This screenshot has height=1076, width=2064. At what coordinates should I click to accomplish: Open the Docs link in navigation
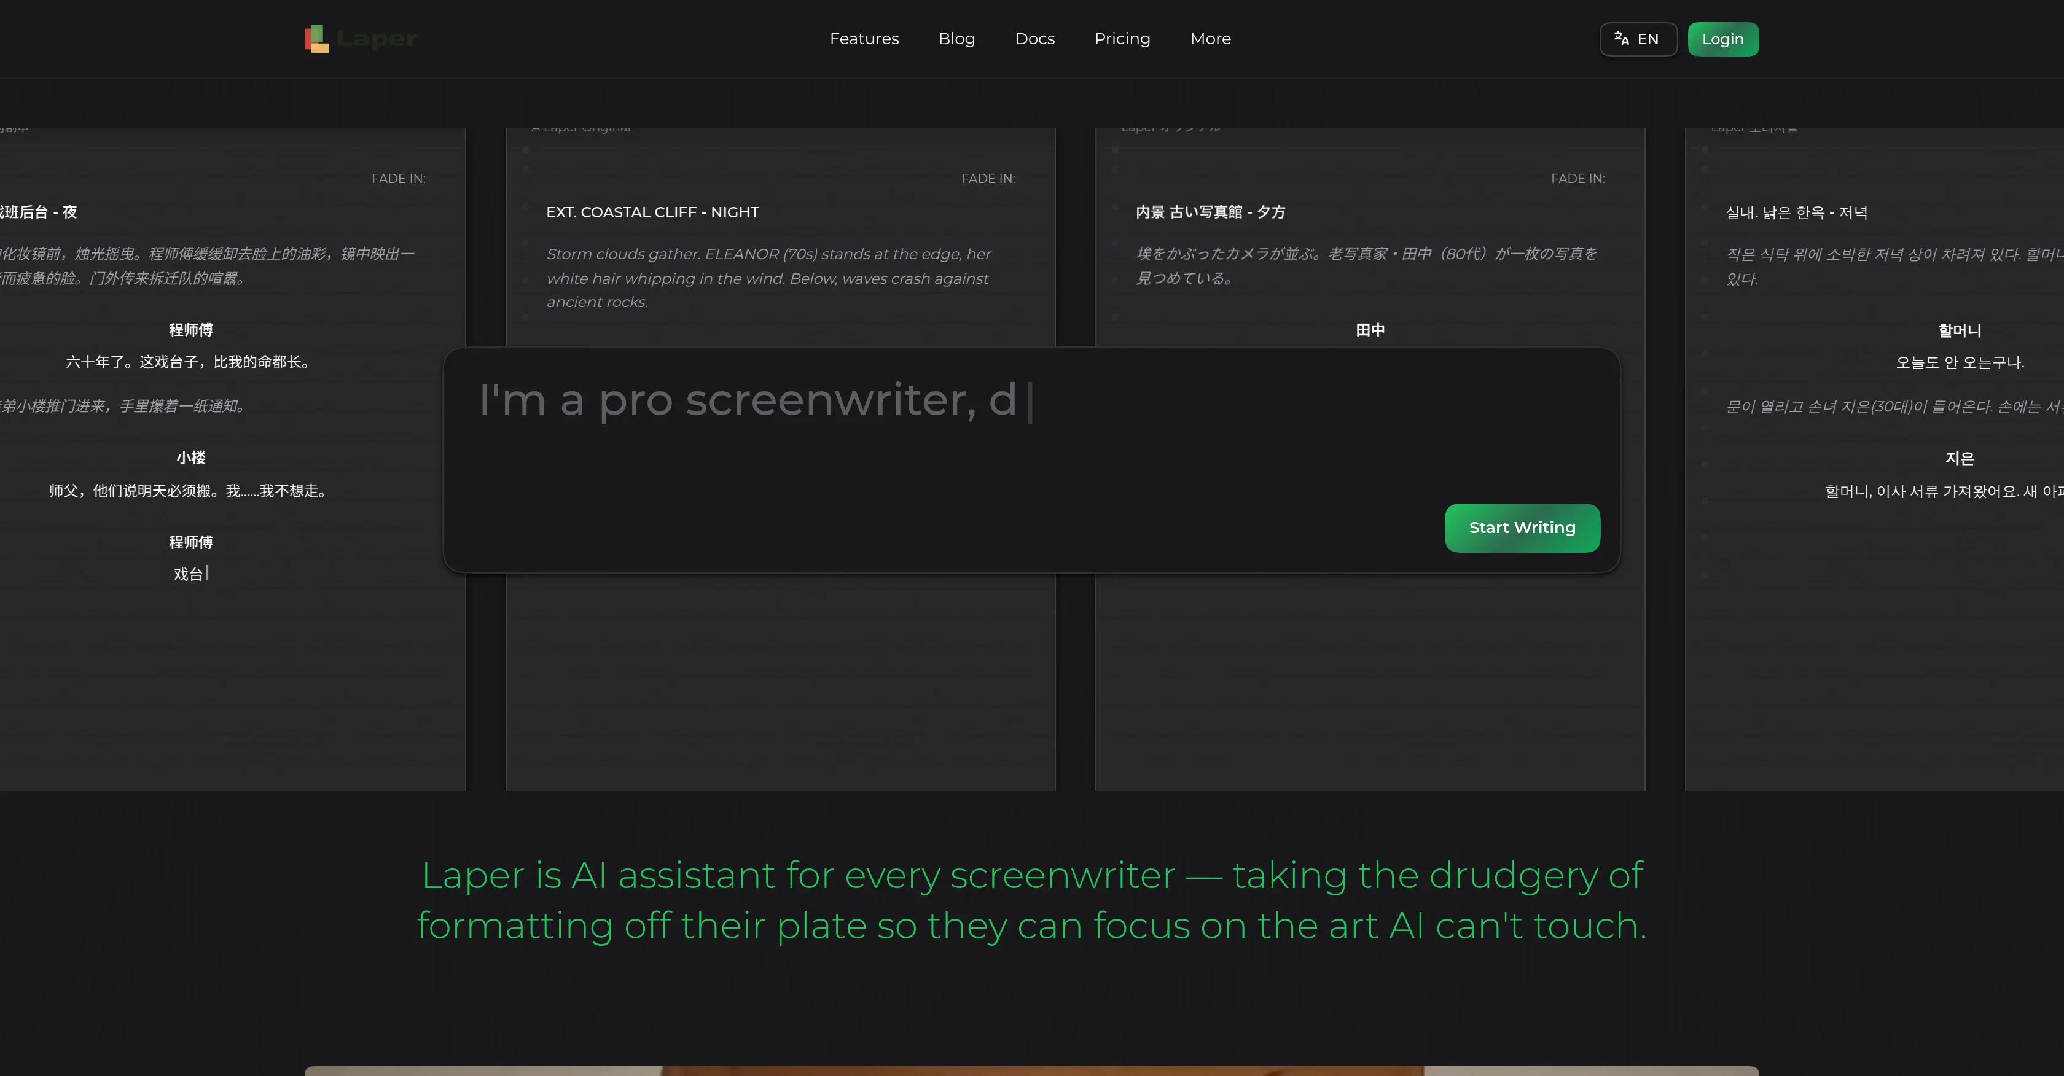click(1034, 39)
